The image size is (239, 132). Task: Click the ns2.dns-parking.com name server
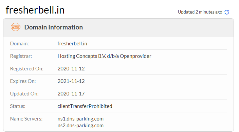pos(80,126)
